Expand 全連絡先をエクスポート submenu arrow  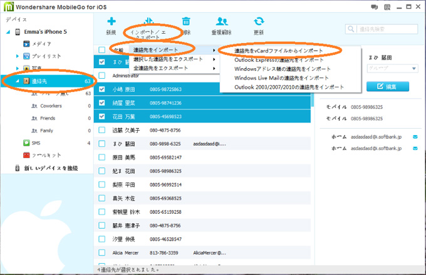pyautogui.click(x=214, y=68)
